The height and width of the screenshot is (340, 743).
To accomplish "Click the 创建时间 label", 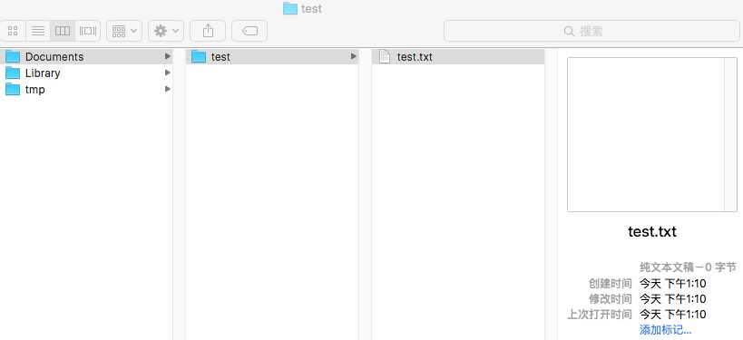I will pyautogui.click(x=611, y=284).
